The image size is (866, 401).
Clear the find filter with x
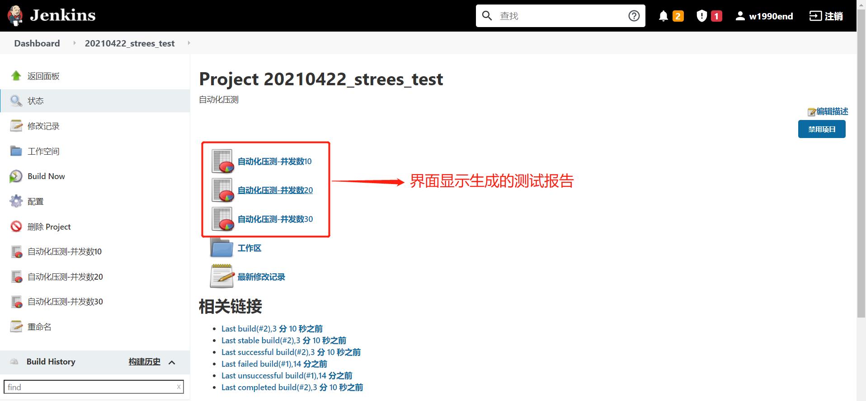click(179, 387)
